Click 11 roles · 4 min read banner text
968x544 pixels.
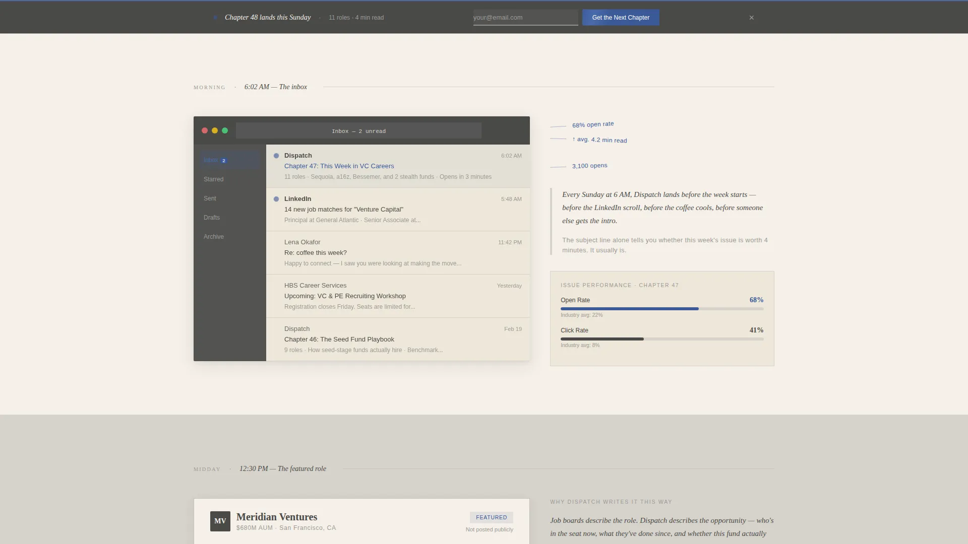[356, 18]
